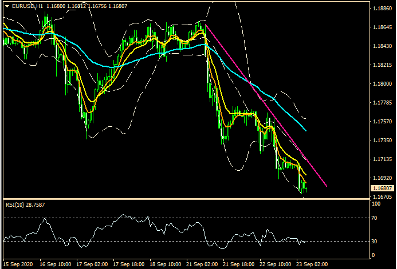
Task: Click the 22 Sep 10:00 time label
Action: click(x=276, y=265)
